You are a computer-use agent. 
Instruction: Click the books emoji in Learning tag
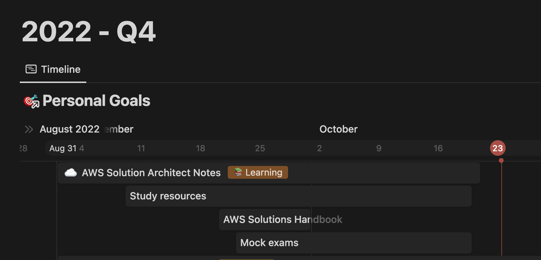pyautogui.click(x=238, y=172)
